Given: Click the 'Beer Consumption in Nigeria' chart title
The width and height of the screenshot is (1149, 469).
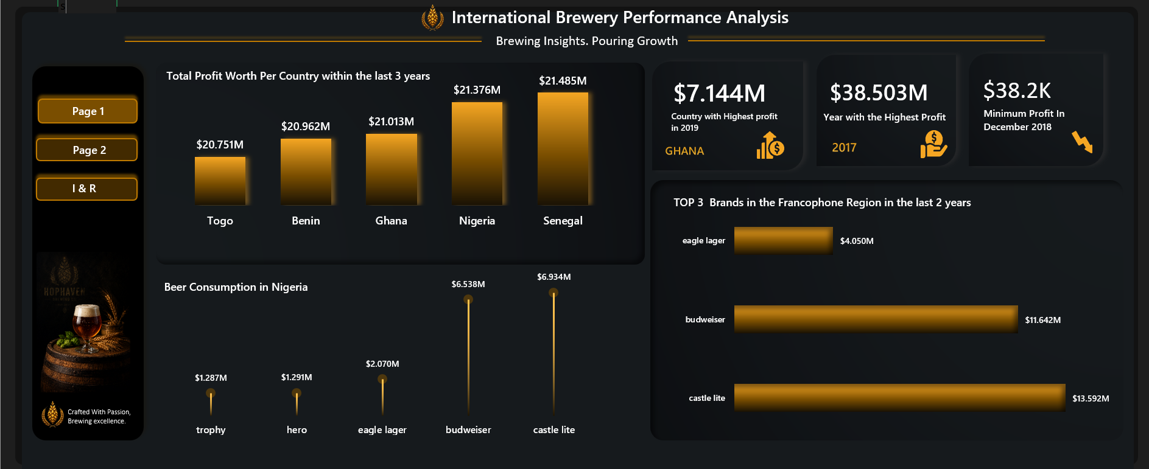Looking at the screenshot, I should click(236, 287).
